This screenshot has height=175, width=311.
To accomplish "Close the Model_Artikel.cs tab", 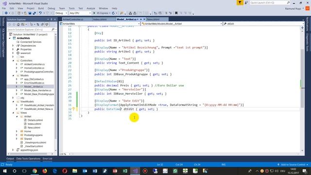I will (144, 19).
